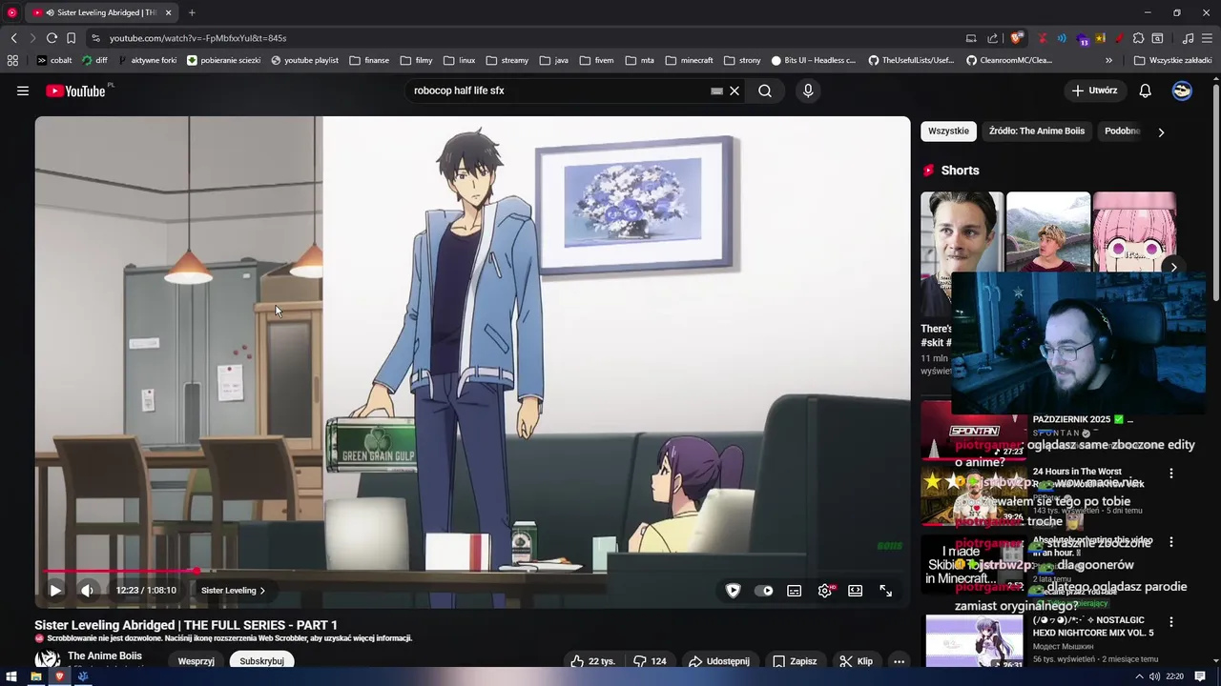The height and width of the screenshot is (686, 1221).
Task: Clear the search box text
Action: click(x=735, y=91)
